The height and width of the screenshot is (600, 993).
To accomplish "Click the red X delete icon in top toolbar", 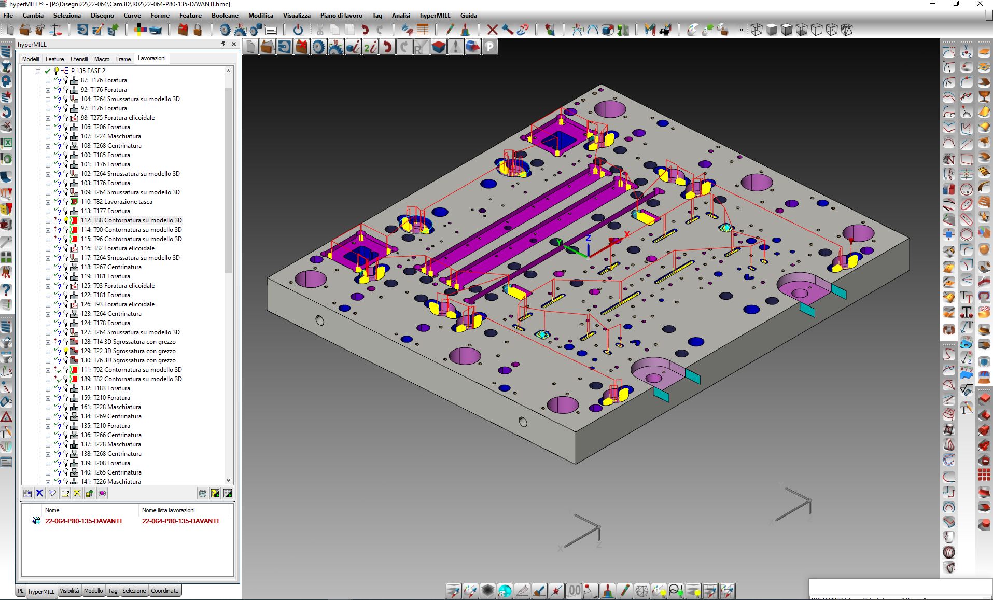I will tap(492, 30).
